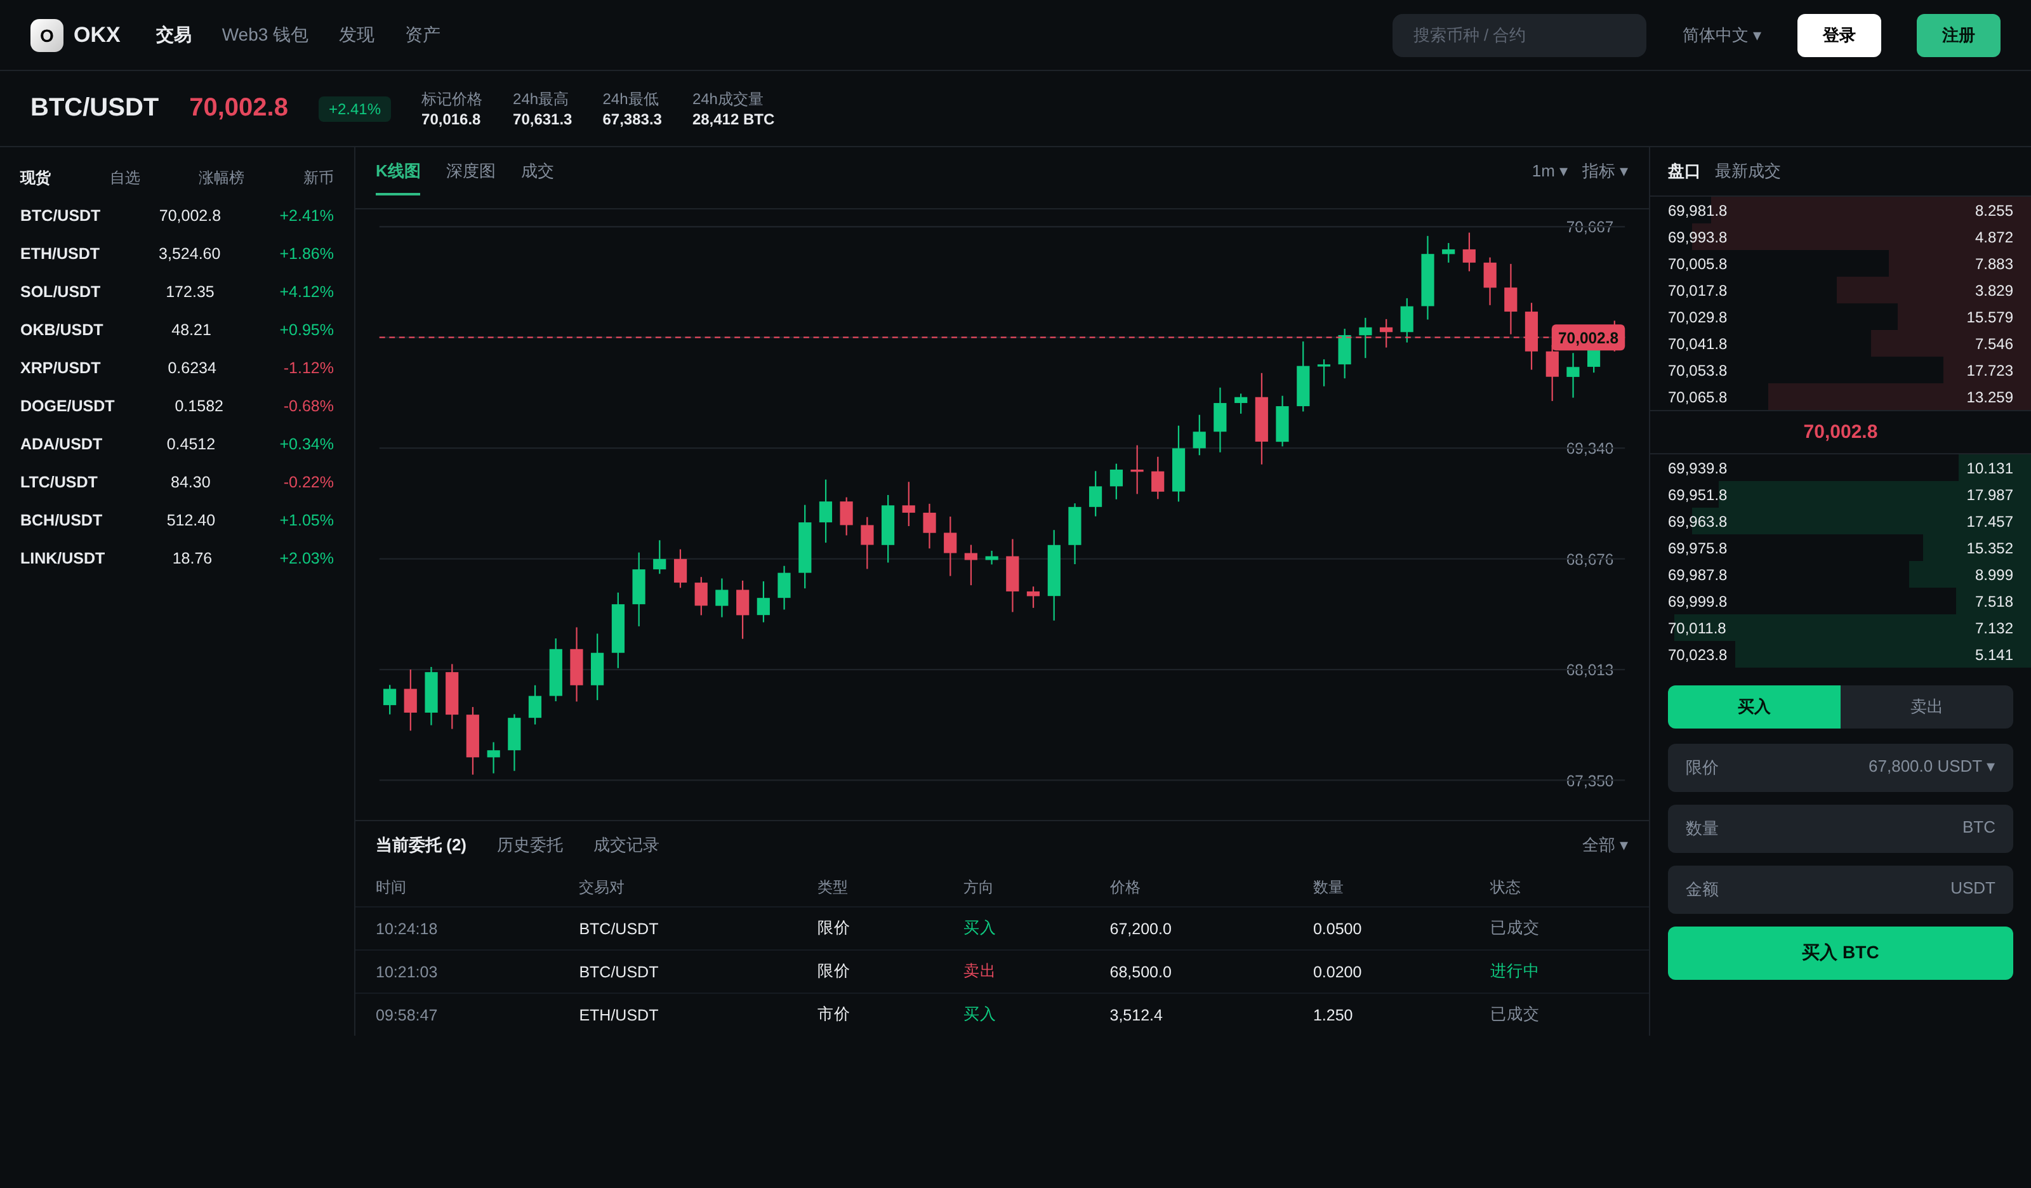Expand the 限价 order type dropdown

click(x=1840, y=767)
